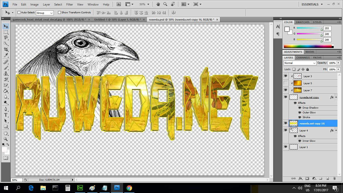Create a new layer from panel footer
Screen dimensions: 343x193
point(327,178)
